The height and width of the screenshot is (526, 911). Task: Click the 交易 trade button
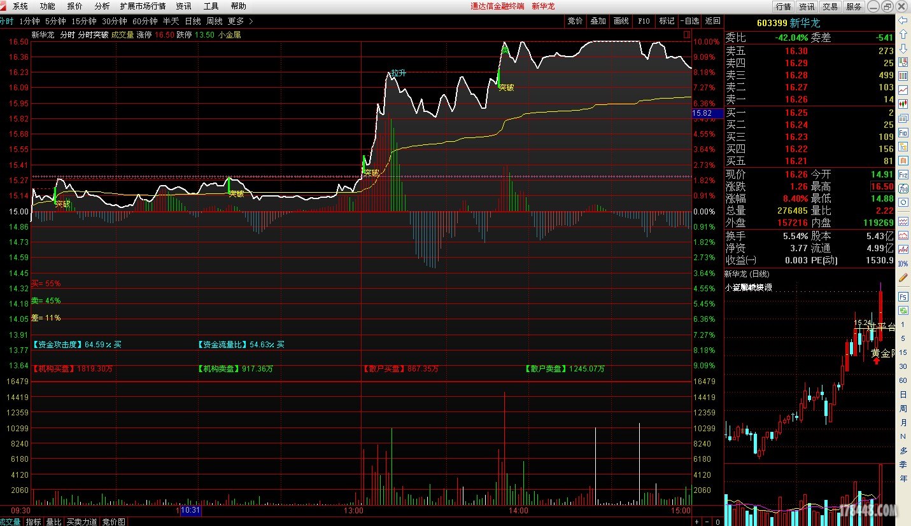click(830, 6)
